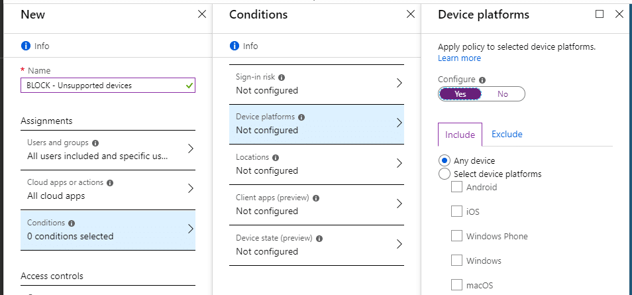Choose the Select device platforms radio option
The height and width of the screenshot is (295, 632).
click(445, 174)
